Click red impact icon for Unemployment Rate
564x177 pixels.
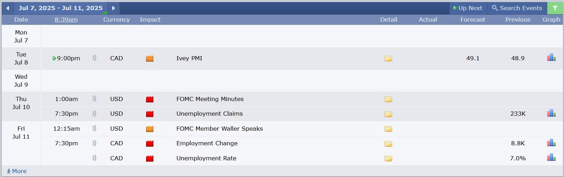pyautogui.click(x=150, y=159)
